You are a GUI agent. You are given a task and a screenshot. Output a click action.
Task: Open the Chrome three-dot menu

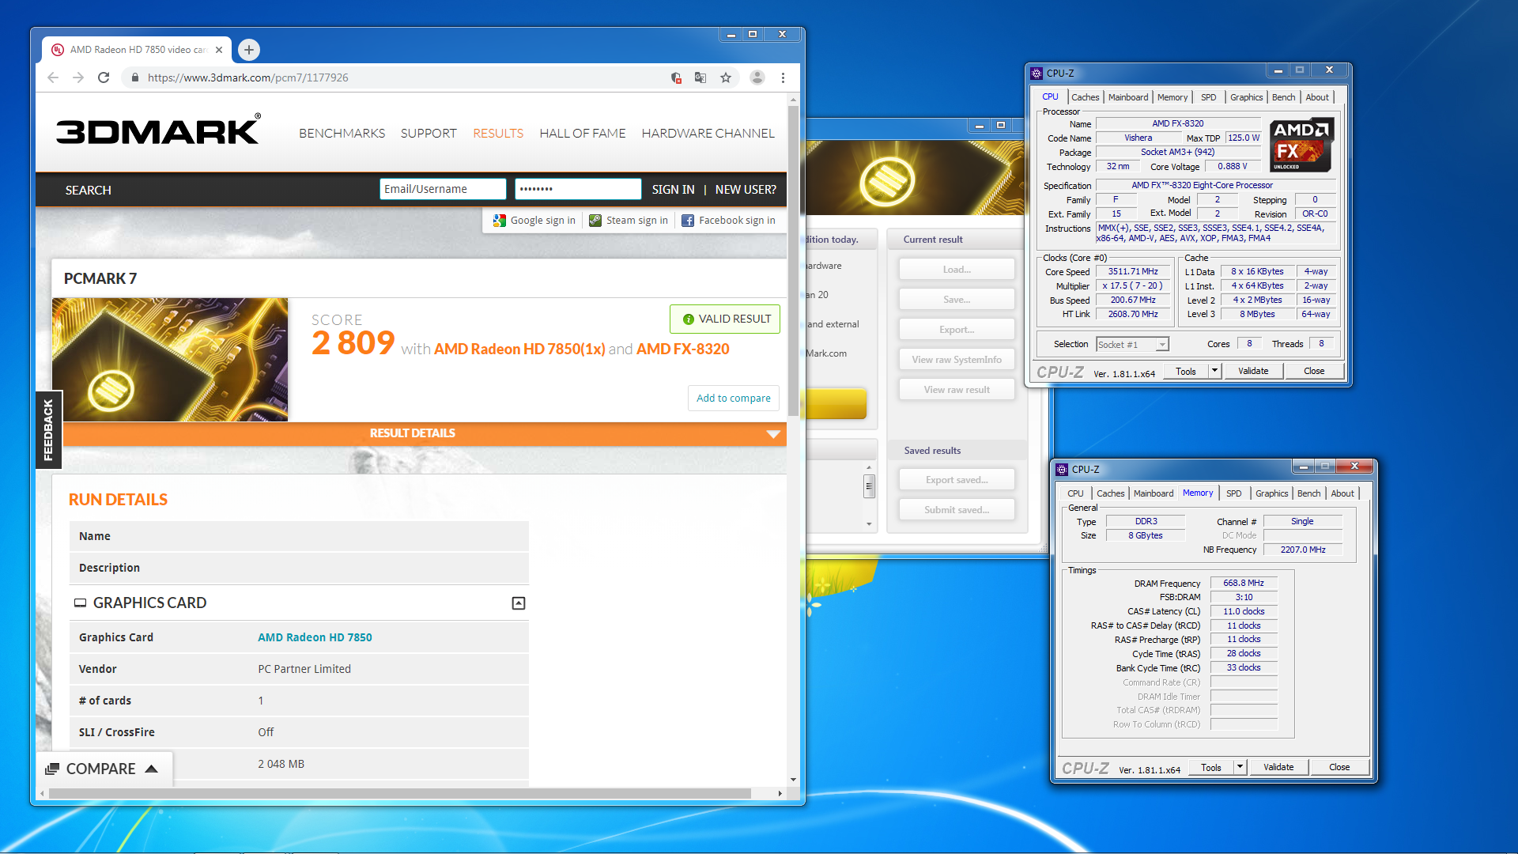click(783, 77)
